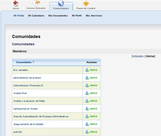The height and width of the screenshot is (136, 161).
Task: Click the Inicio house icon
Action: (x=16, y=3)
